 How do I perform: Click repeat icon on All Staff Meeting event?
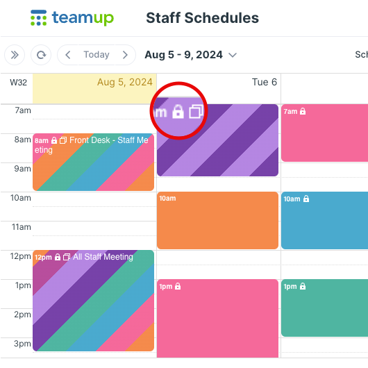coord(67,257)
